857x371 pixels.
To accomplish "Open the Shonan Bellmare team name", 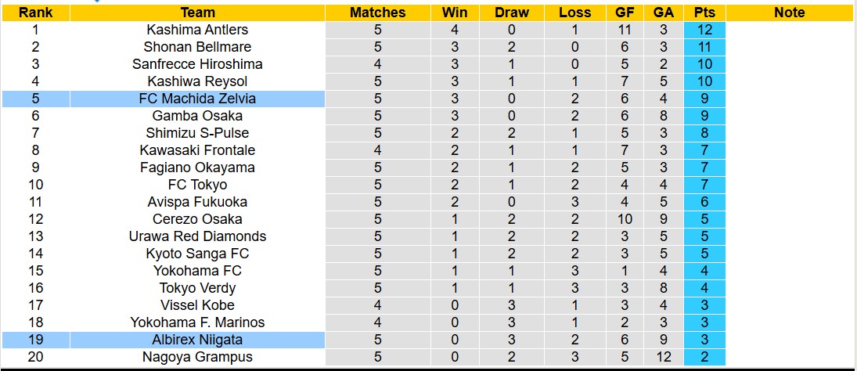I will (x=197, y=47).
